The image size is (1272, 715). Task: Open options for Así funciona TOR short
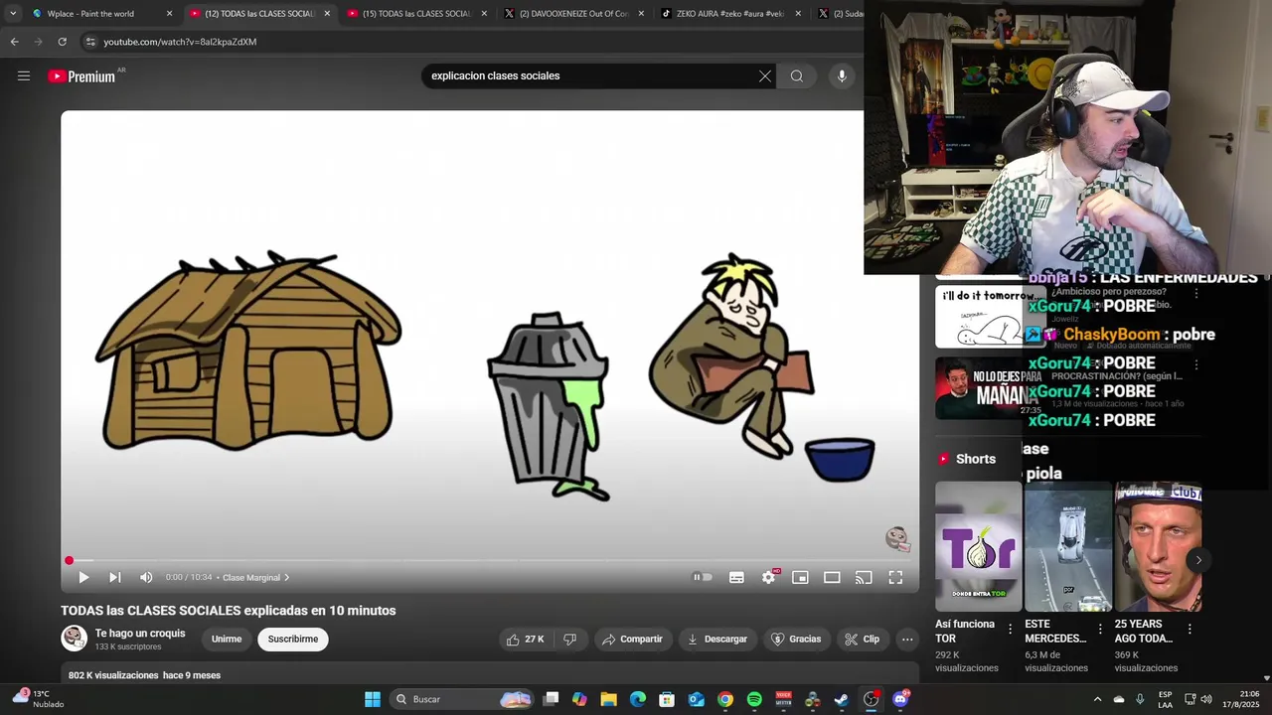(1011, 629)
